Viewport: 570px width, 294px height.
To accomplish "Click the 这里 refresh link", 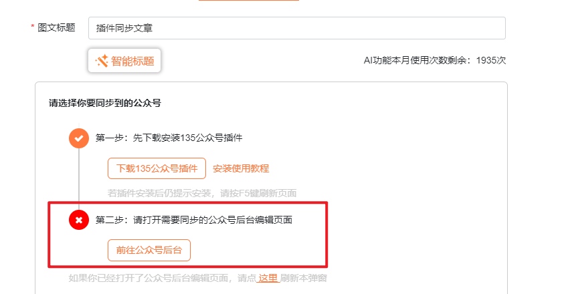I will tap(268, 279).
